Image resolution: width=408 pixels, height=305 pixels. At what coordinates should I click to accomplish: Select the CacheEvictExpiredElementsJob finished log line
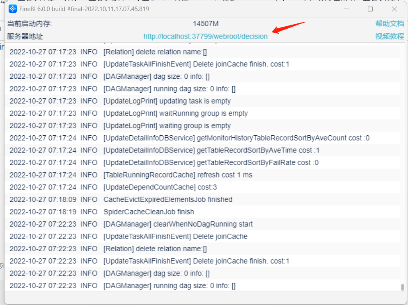[x=202, y=200]
